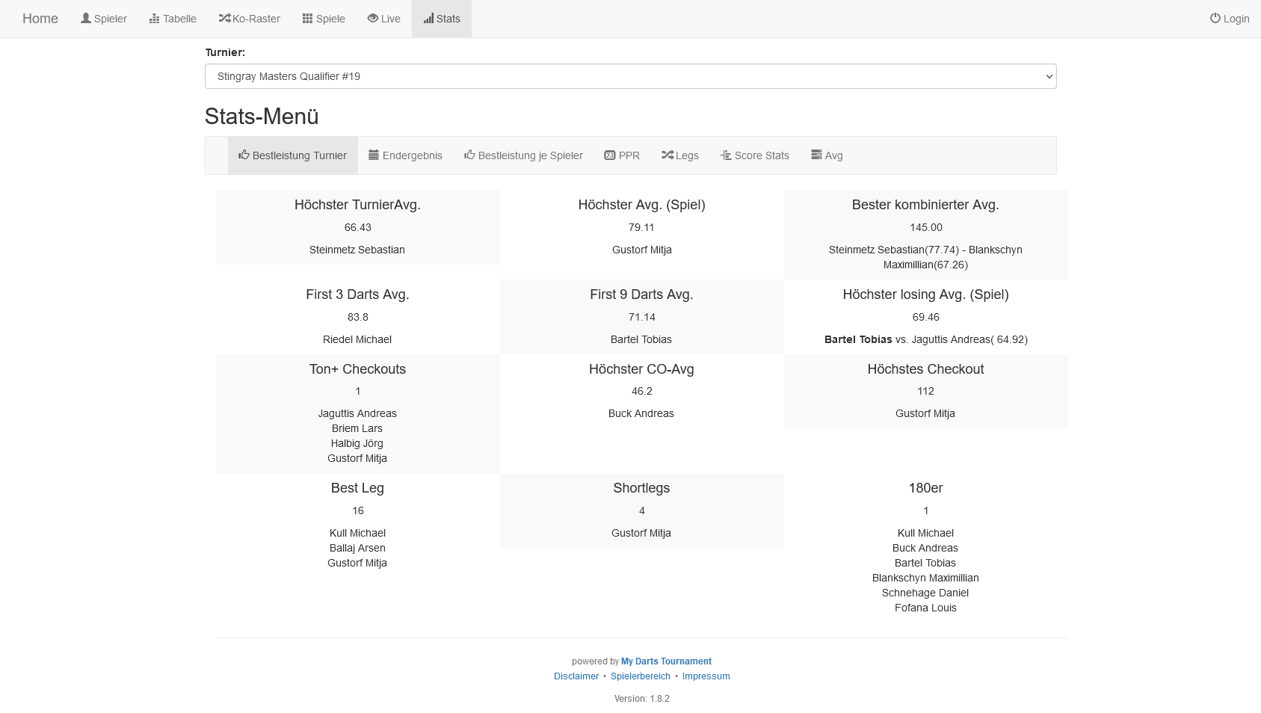Click the Login power icon

[1215, 18]
